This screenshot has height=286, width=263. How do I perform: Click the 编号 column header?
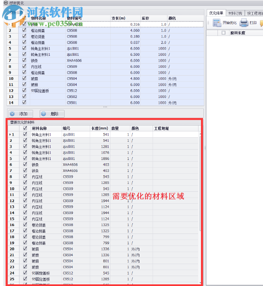[x=76, y=129]
